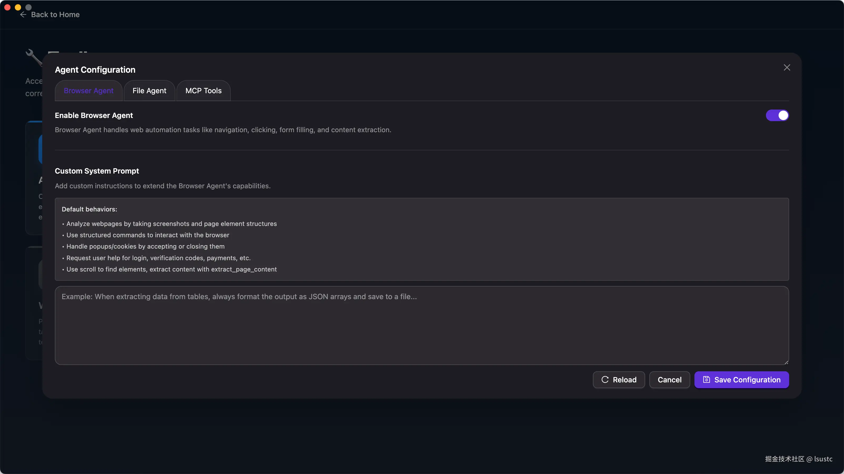Click the Save Configuration button
This screenshot has width=844, height=474.
pos(742,380)
